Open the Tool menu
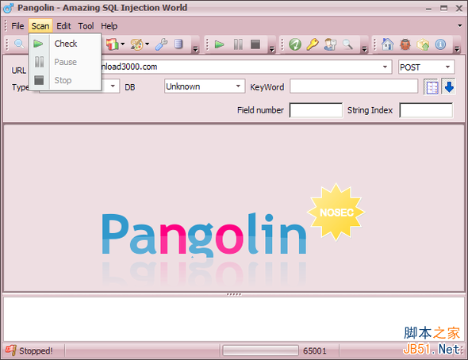 (x=86, y=26)
